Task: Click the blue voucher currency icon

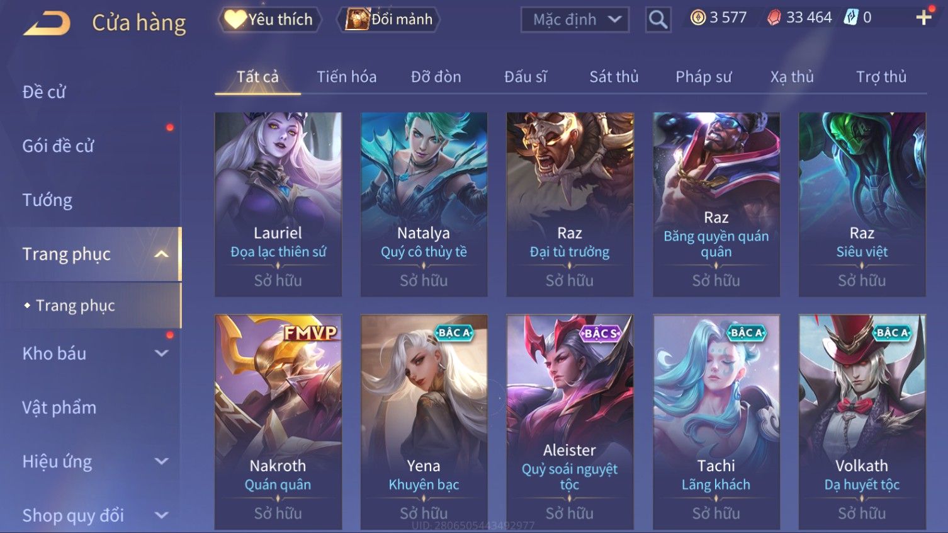Action: pyautogui.click(x=851, y=18)
